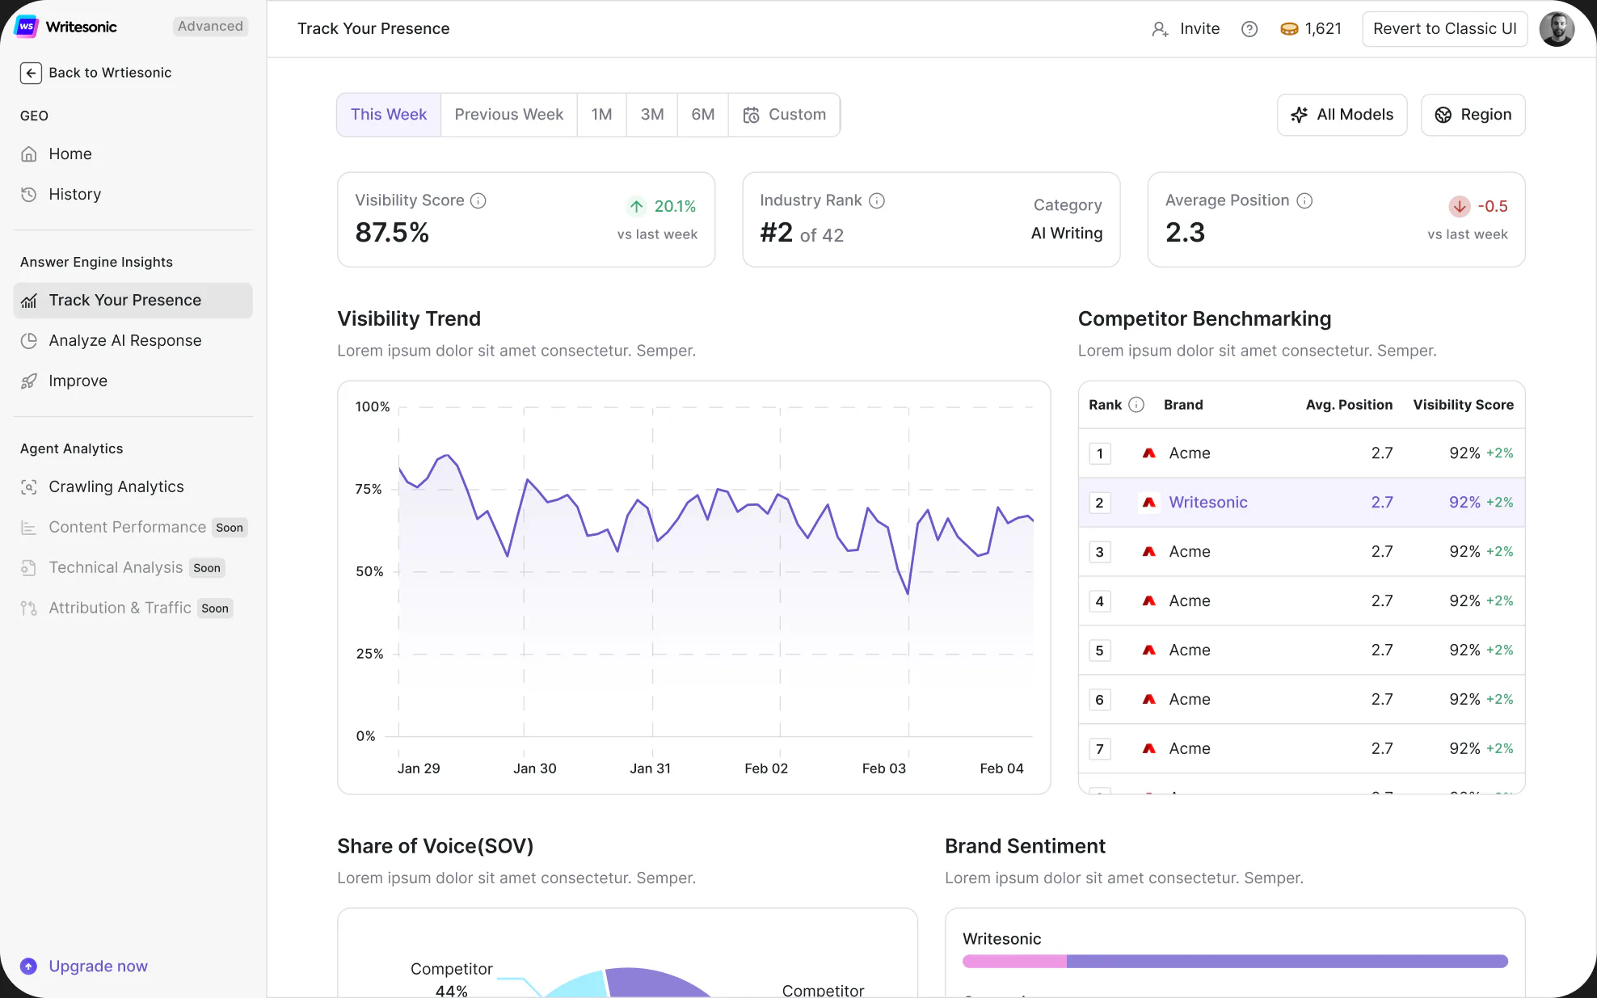Select the Writesonic row in benchmarking table

point(1301,503)
